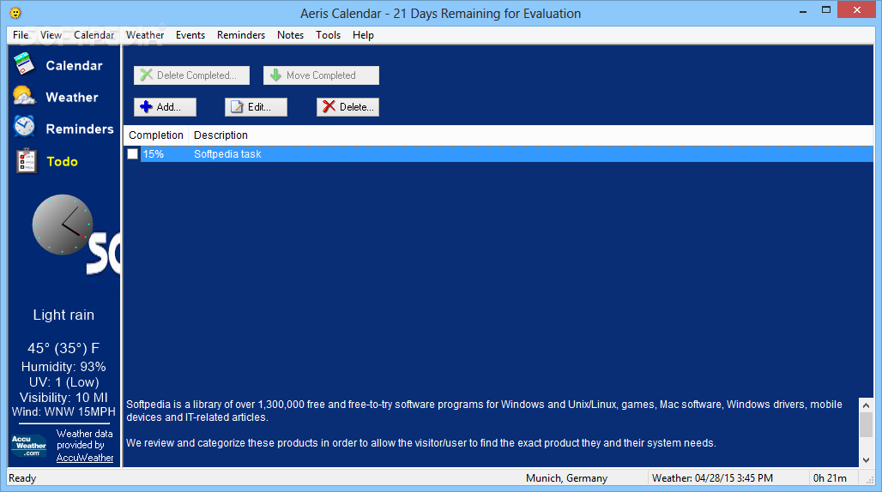882x492 pixels.
Task: Open the Notes menu
Action: [x=290, y=35]
